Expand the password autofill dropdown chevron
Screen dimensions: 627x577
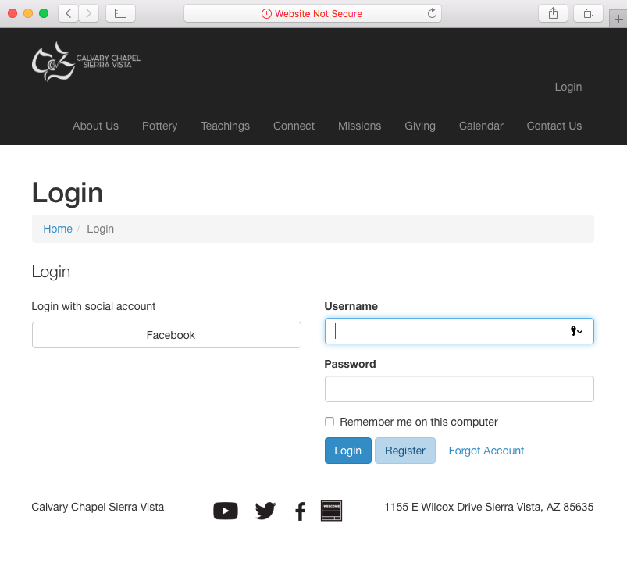coord(582,331)
